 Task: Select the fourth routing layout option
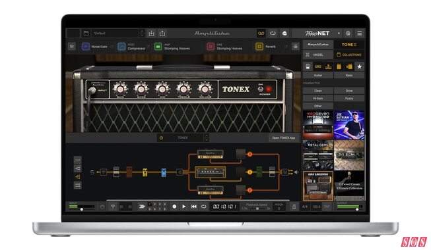(x=77, y=186)
